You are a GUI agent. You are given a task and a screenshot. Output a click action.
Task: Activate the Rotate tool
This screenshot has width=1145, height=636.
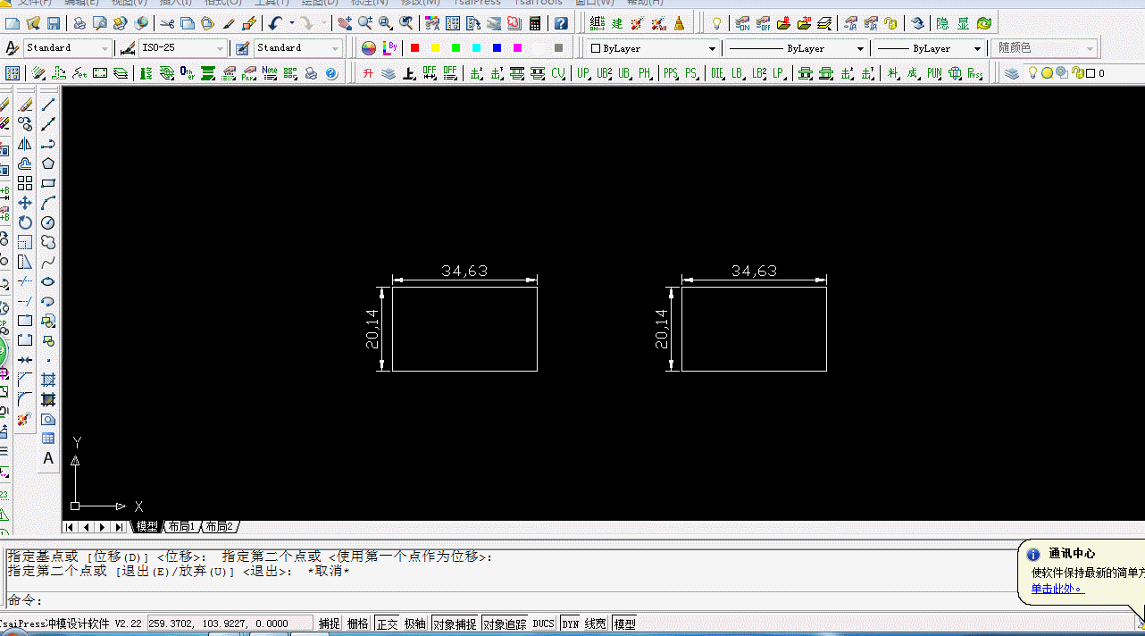[25, 222]
